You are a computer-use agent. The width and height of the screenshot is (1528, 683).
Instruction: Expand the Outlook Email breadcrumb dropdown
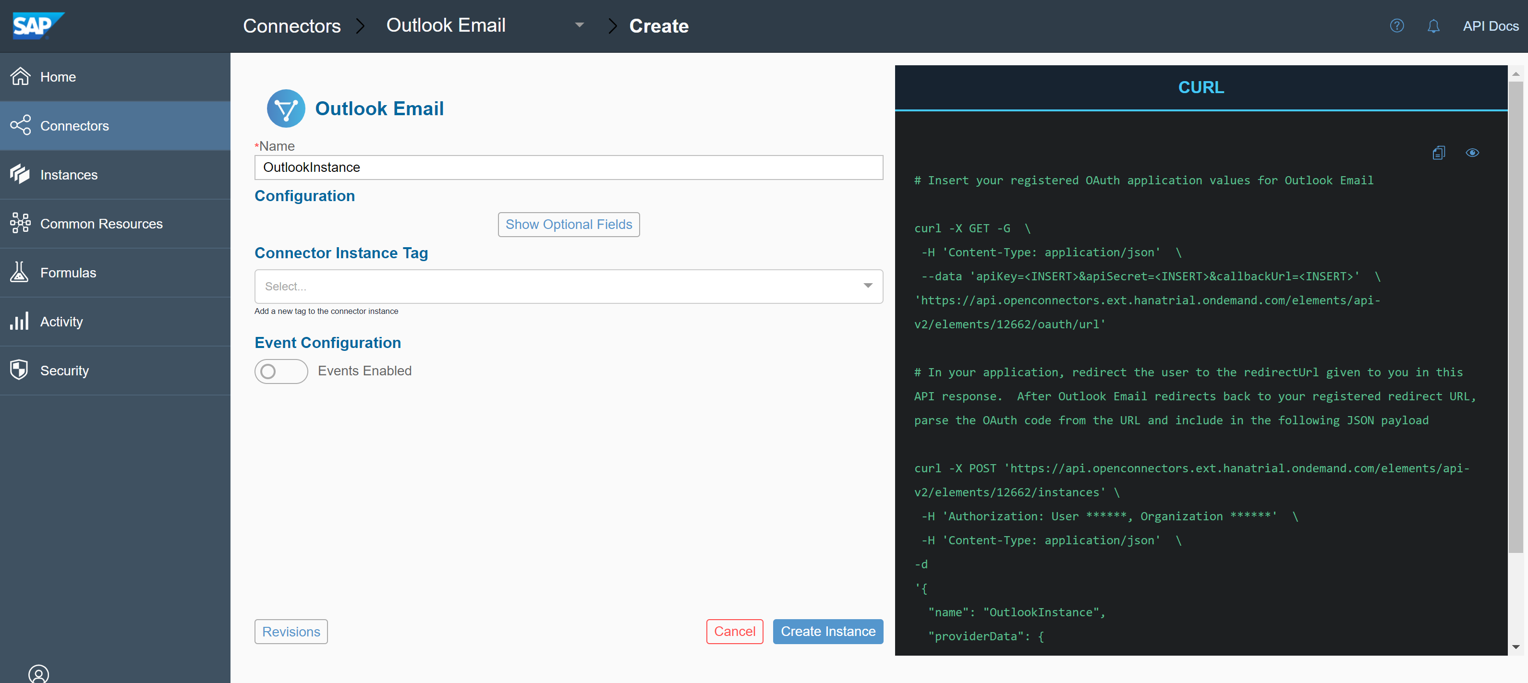coord(579,25)
